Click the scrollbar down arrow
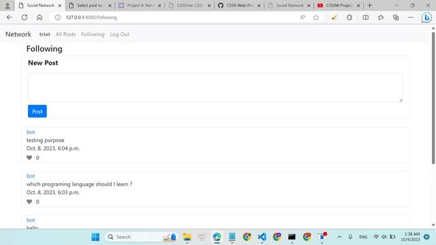Image resolution: width=436 pixels, height=245 pixels. 433,225
